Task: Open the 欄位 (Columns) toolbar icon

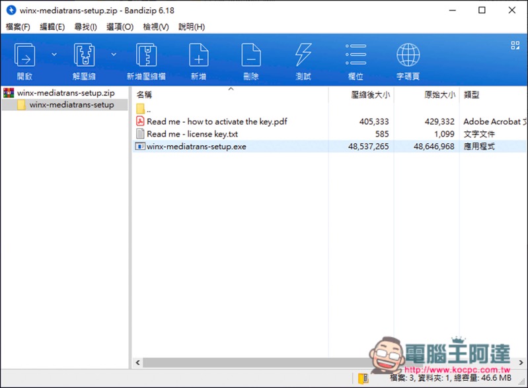Action: (356, 55)
